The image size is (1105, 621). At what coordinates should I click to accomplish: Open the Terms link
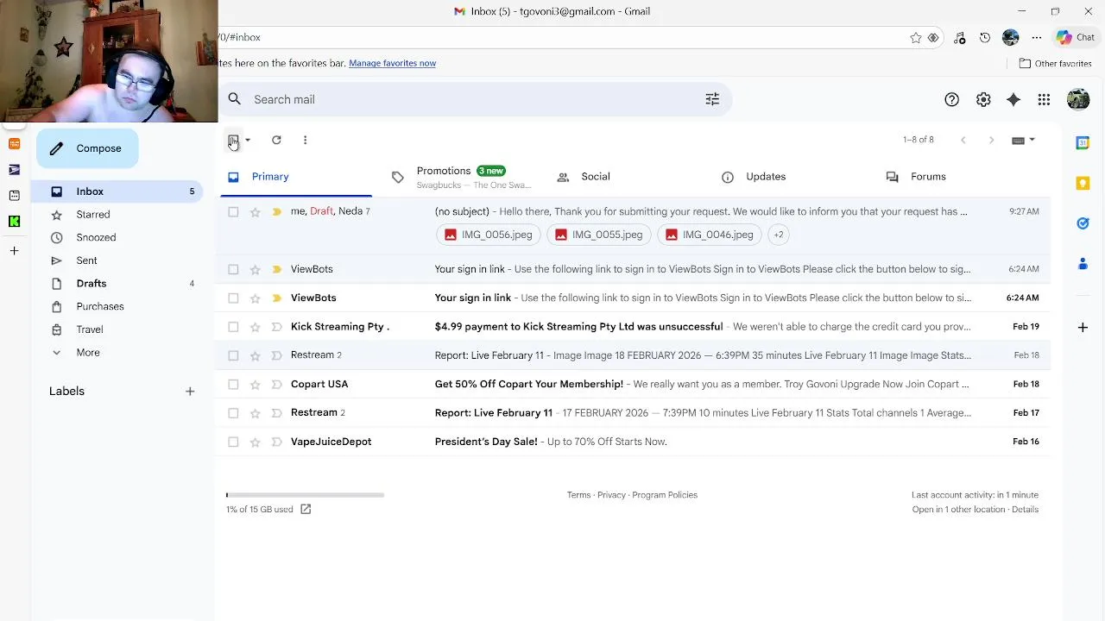[x=578, y=495]
